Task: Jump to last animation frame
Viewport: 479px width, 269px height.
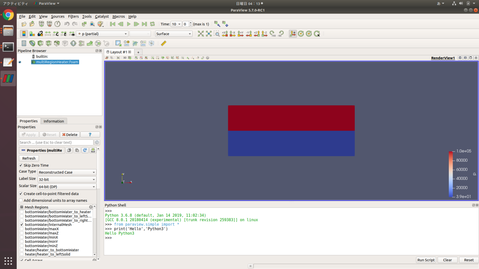Action: [x=144, y=24]
